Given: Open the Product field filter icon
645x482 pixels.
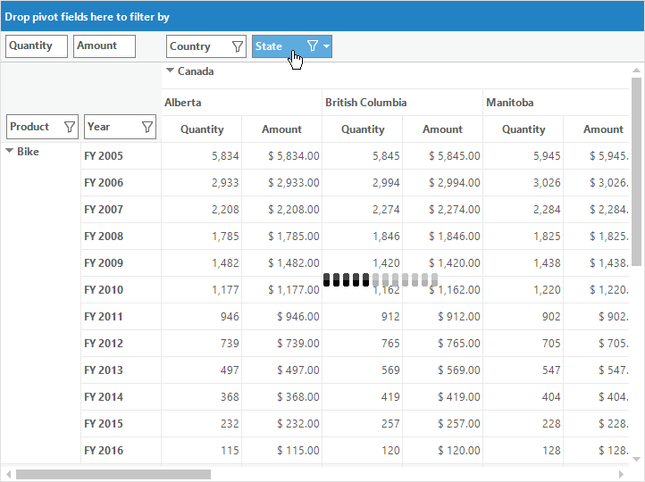Looking at the screenshot, I should coord(70,127).
